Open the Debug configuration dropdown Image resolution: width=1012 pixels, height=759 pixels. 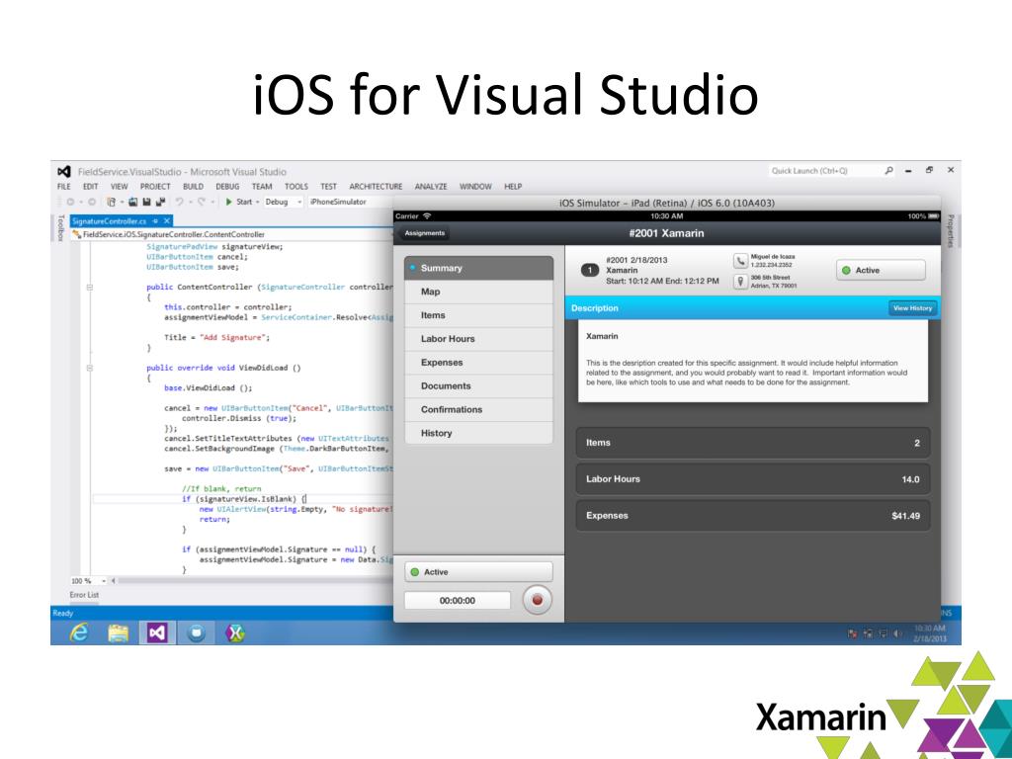[x=284, y=202]
